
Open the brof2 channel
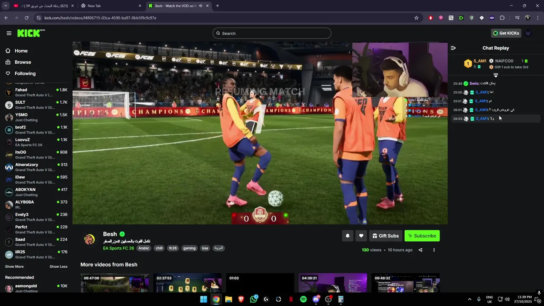coord(36,130)
